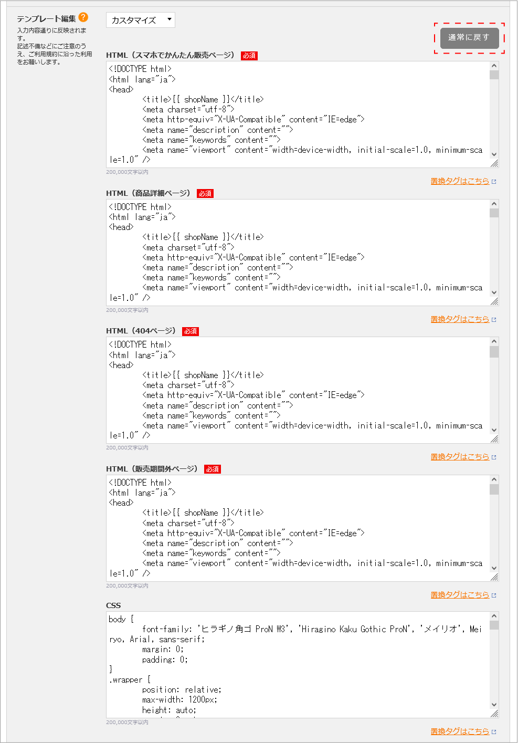Open 置換タグはこちら link below the 404ページ editor
This screenshot has height=743, width=518.
[x=460, y=457]
